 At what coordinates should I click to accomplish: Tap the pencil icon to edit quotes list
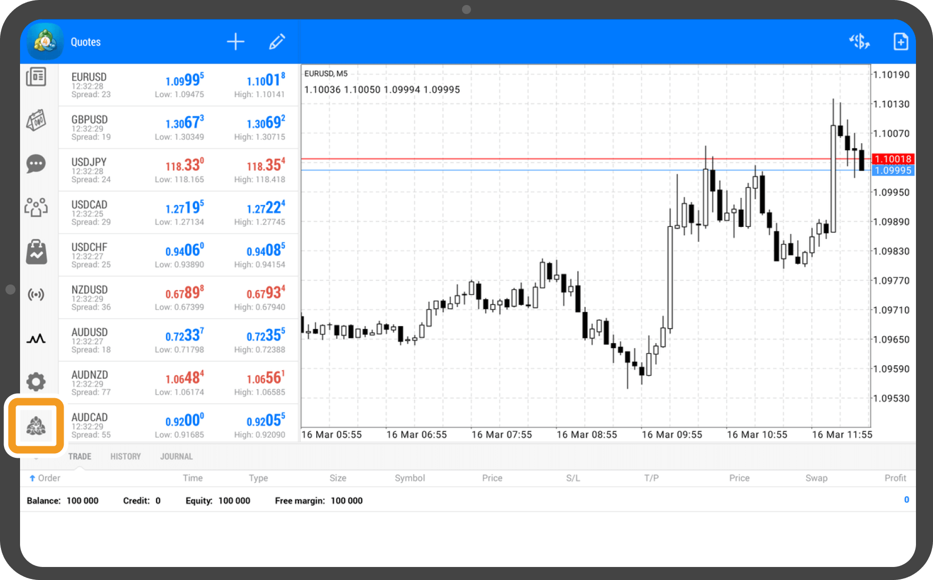(x=277, y=42)
